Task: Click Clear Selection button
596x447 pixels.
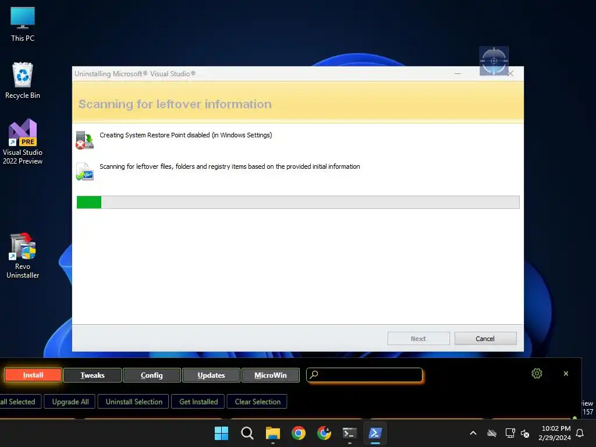Action: click(x=257, y=402)
